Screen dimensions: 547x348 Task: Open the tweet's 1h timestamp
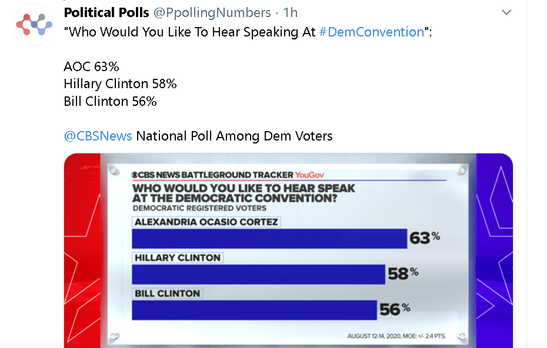click(290, 12)
